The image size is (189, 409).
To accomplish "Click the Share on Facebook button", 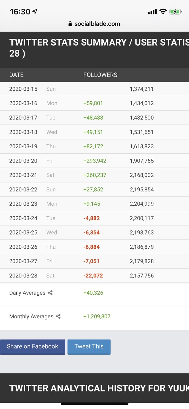I will click(x=32, y=347).
